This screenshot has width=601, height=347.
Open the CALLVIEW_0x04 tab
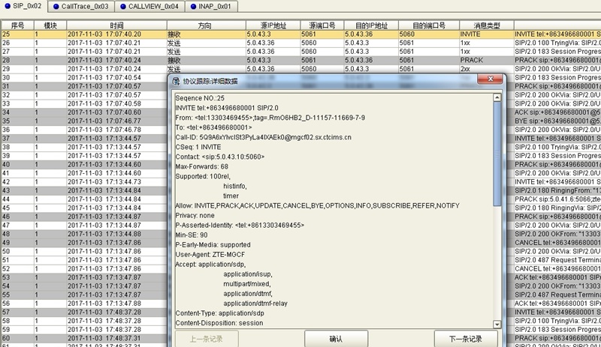149,7
